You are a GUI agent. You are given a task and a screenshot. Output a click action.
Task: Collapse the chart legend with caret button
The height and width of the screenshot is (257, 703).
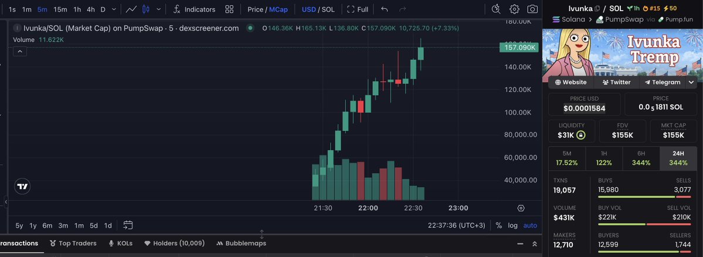20,52
